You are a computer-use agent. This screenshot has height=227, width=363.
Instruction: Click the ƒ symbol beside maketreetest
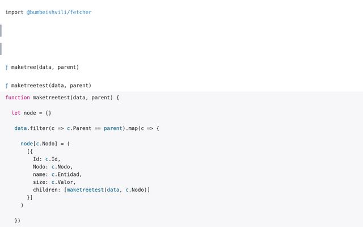tap(7, 86)
